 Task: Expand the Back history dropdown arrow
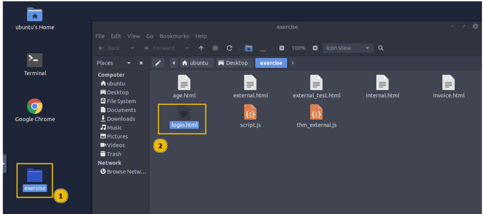tap(132, 48)
